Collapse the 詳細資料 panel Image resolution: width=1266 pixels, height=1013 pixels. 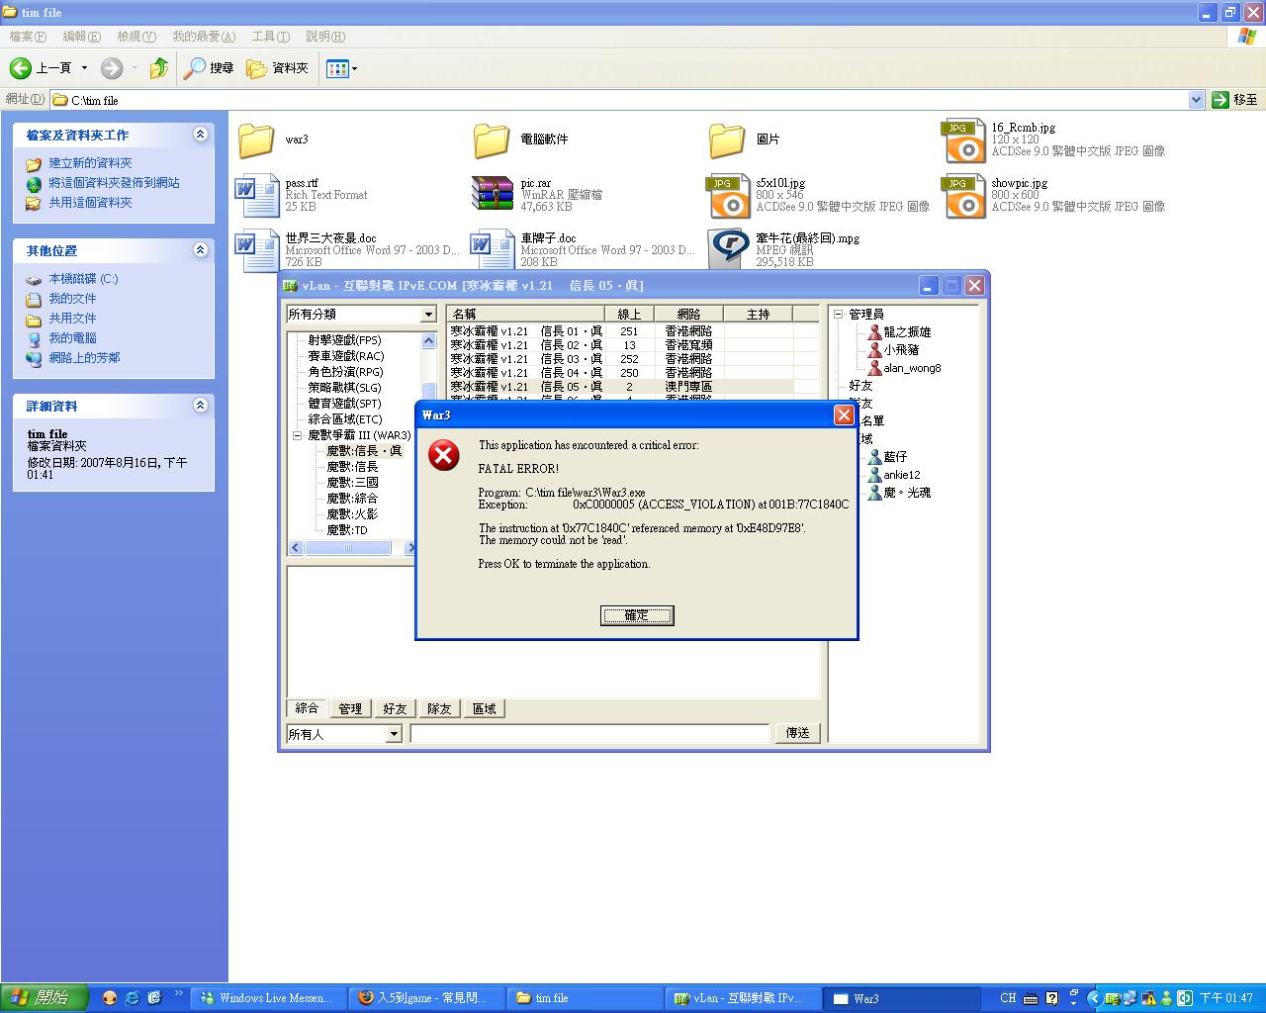tap(201, 406)
